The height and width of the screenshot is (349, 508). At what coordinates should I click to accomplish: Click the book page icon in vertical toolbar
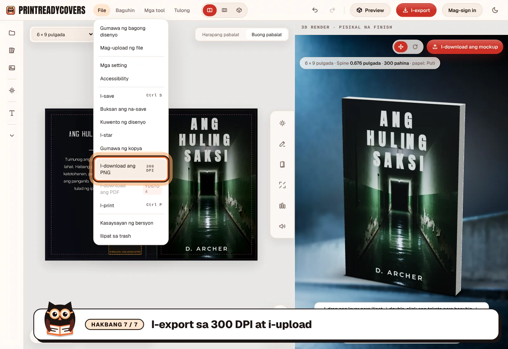[x=282, y=164]
